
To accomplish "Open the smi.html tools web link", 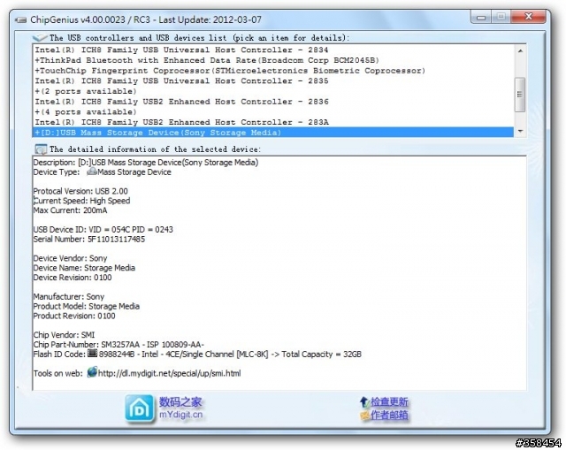I will (169, 373).
